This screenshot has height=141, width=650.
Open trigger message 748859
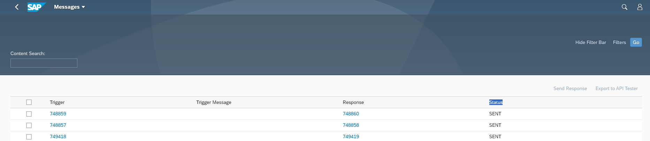click(58, 114)
